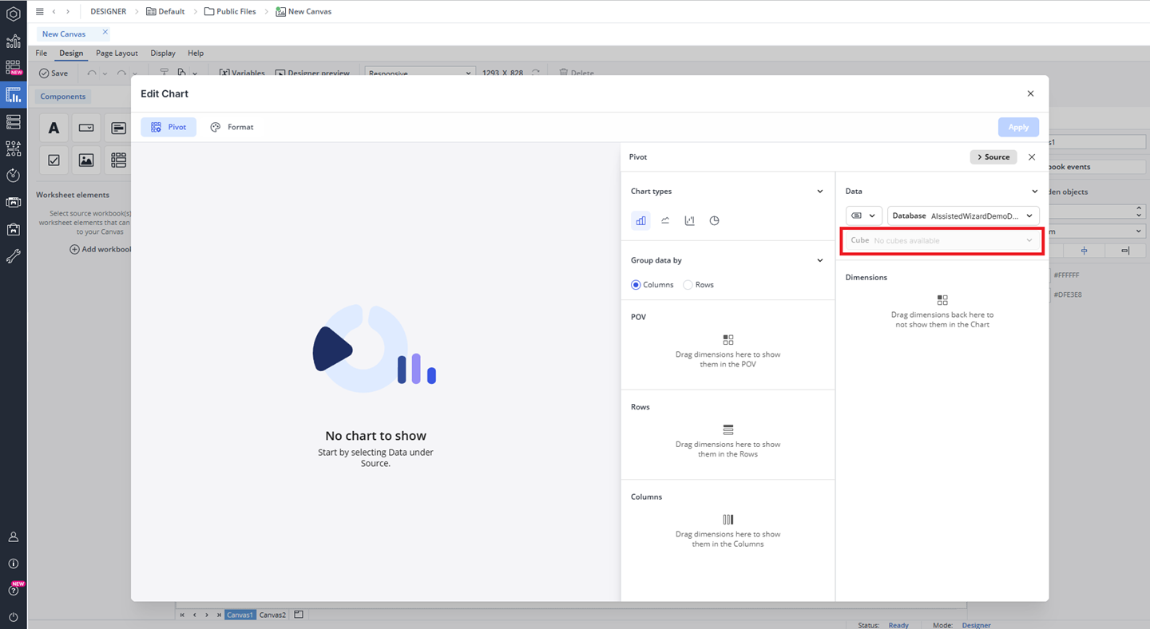The height and width of the screenshot is (629, 1150).
Task: Click the Source button
Action: tap(993, 157)
